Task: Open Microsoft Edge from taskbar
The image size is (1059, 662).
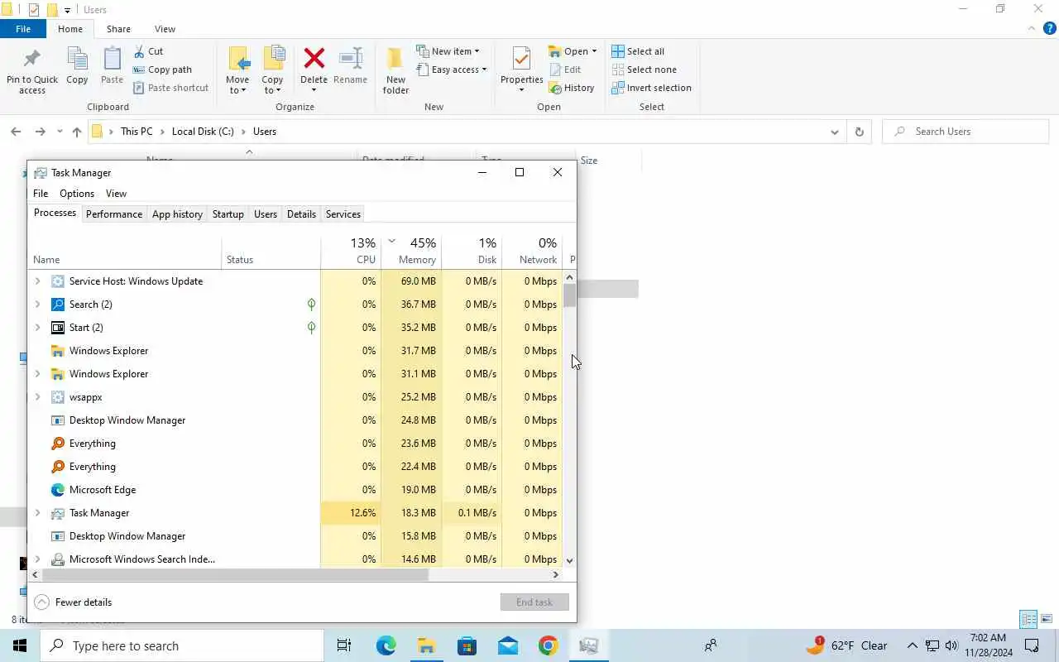Action: [386, 645]
